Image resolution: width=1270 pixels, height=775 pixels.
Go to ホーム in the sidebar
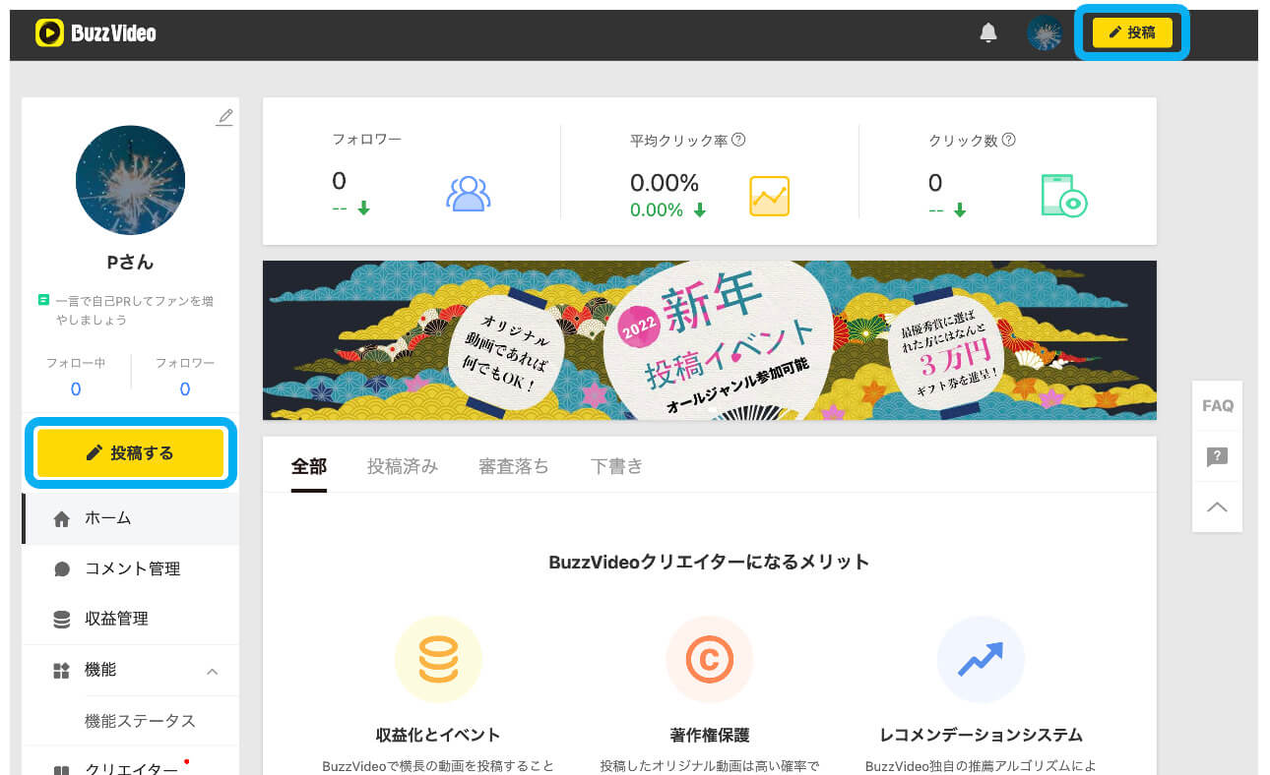(x=131, y=518)
